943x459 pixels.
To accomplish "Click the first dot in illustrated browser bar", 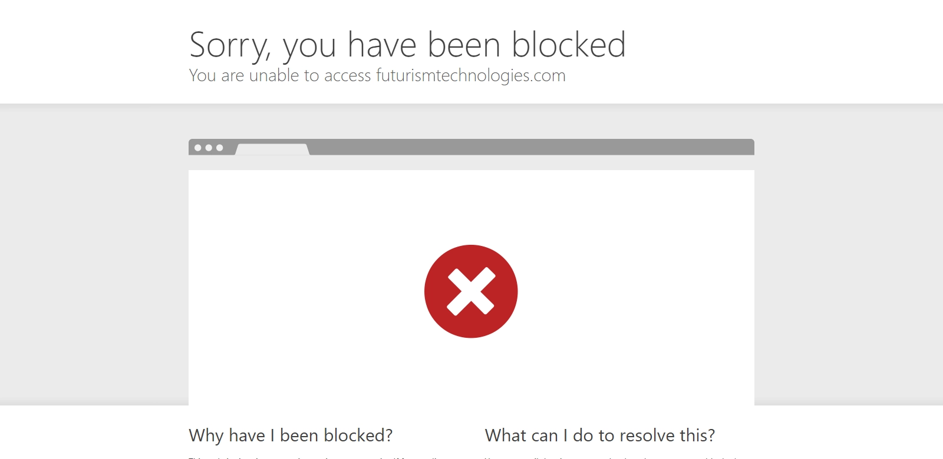I will (x=198, y=148).
